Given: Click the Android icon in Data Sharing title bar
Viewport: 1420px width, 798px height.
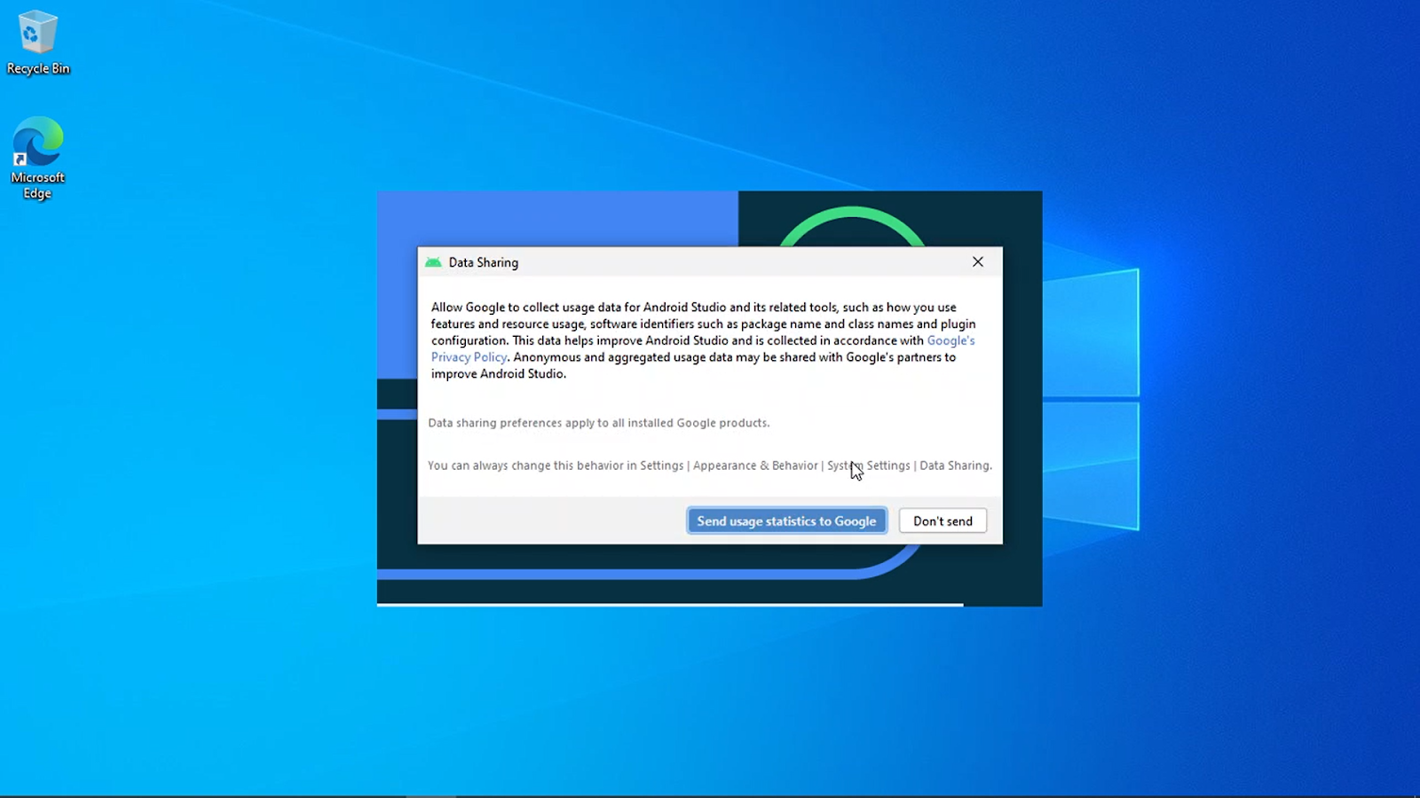Looking at the screenshot, I should click(x=433, y=262).
